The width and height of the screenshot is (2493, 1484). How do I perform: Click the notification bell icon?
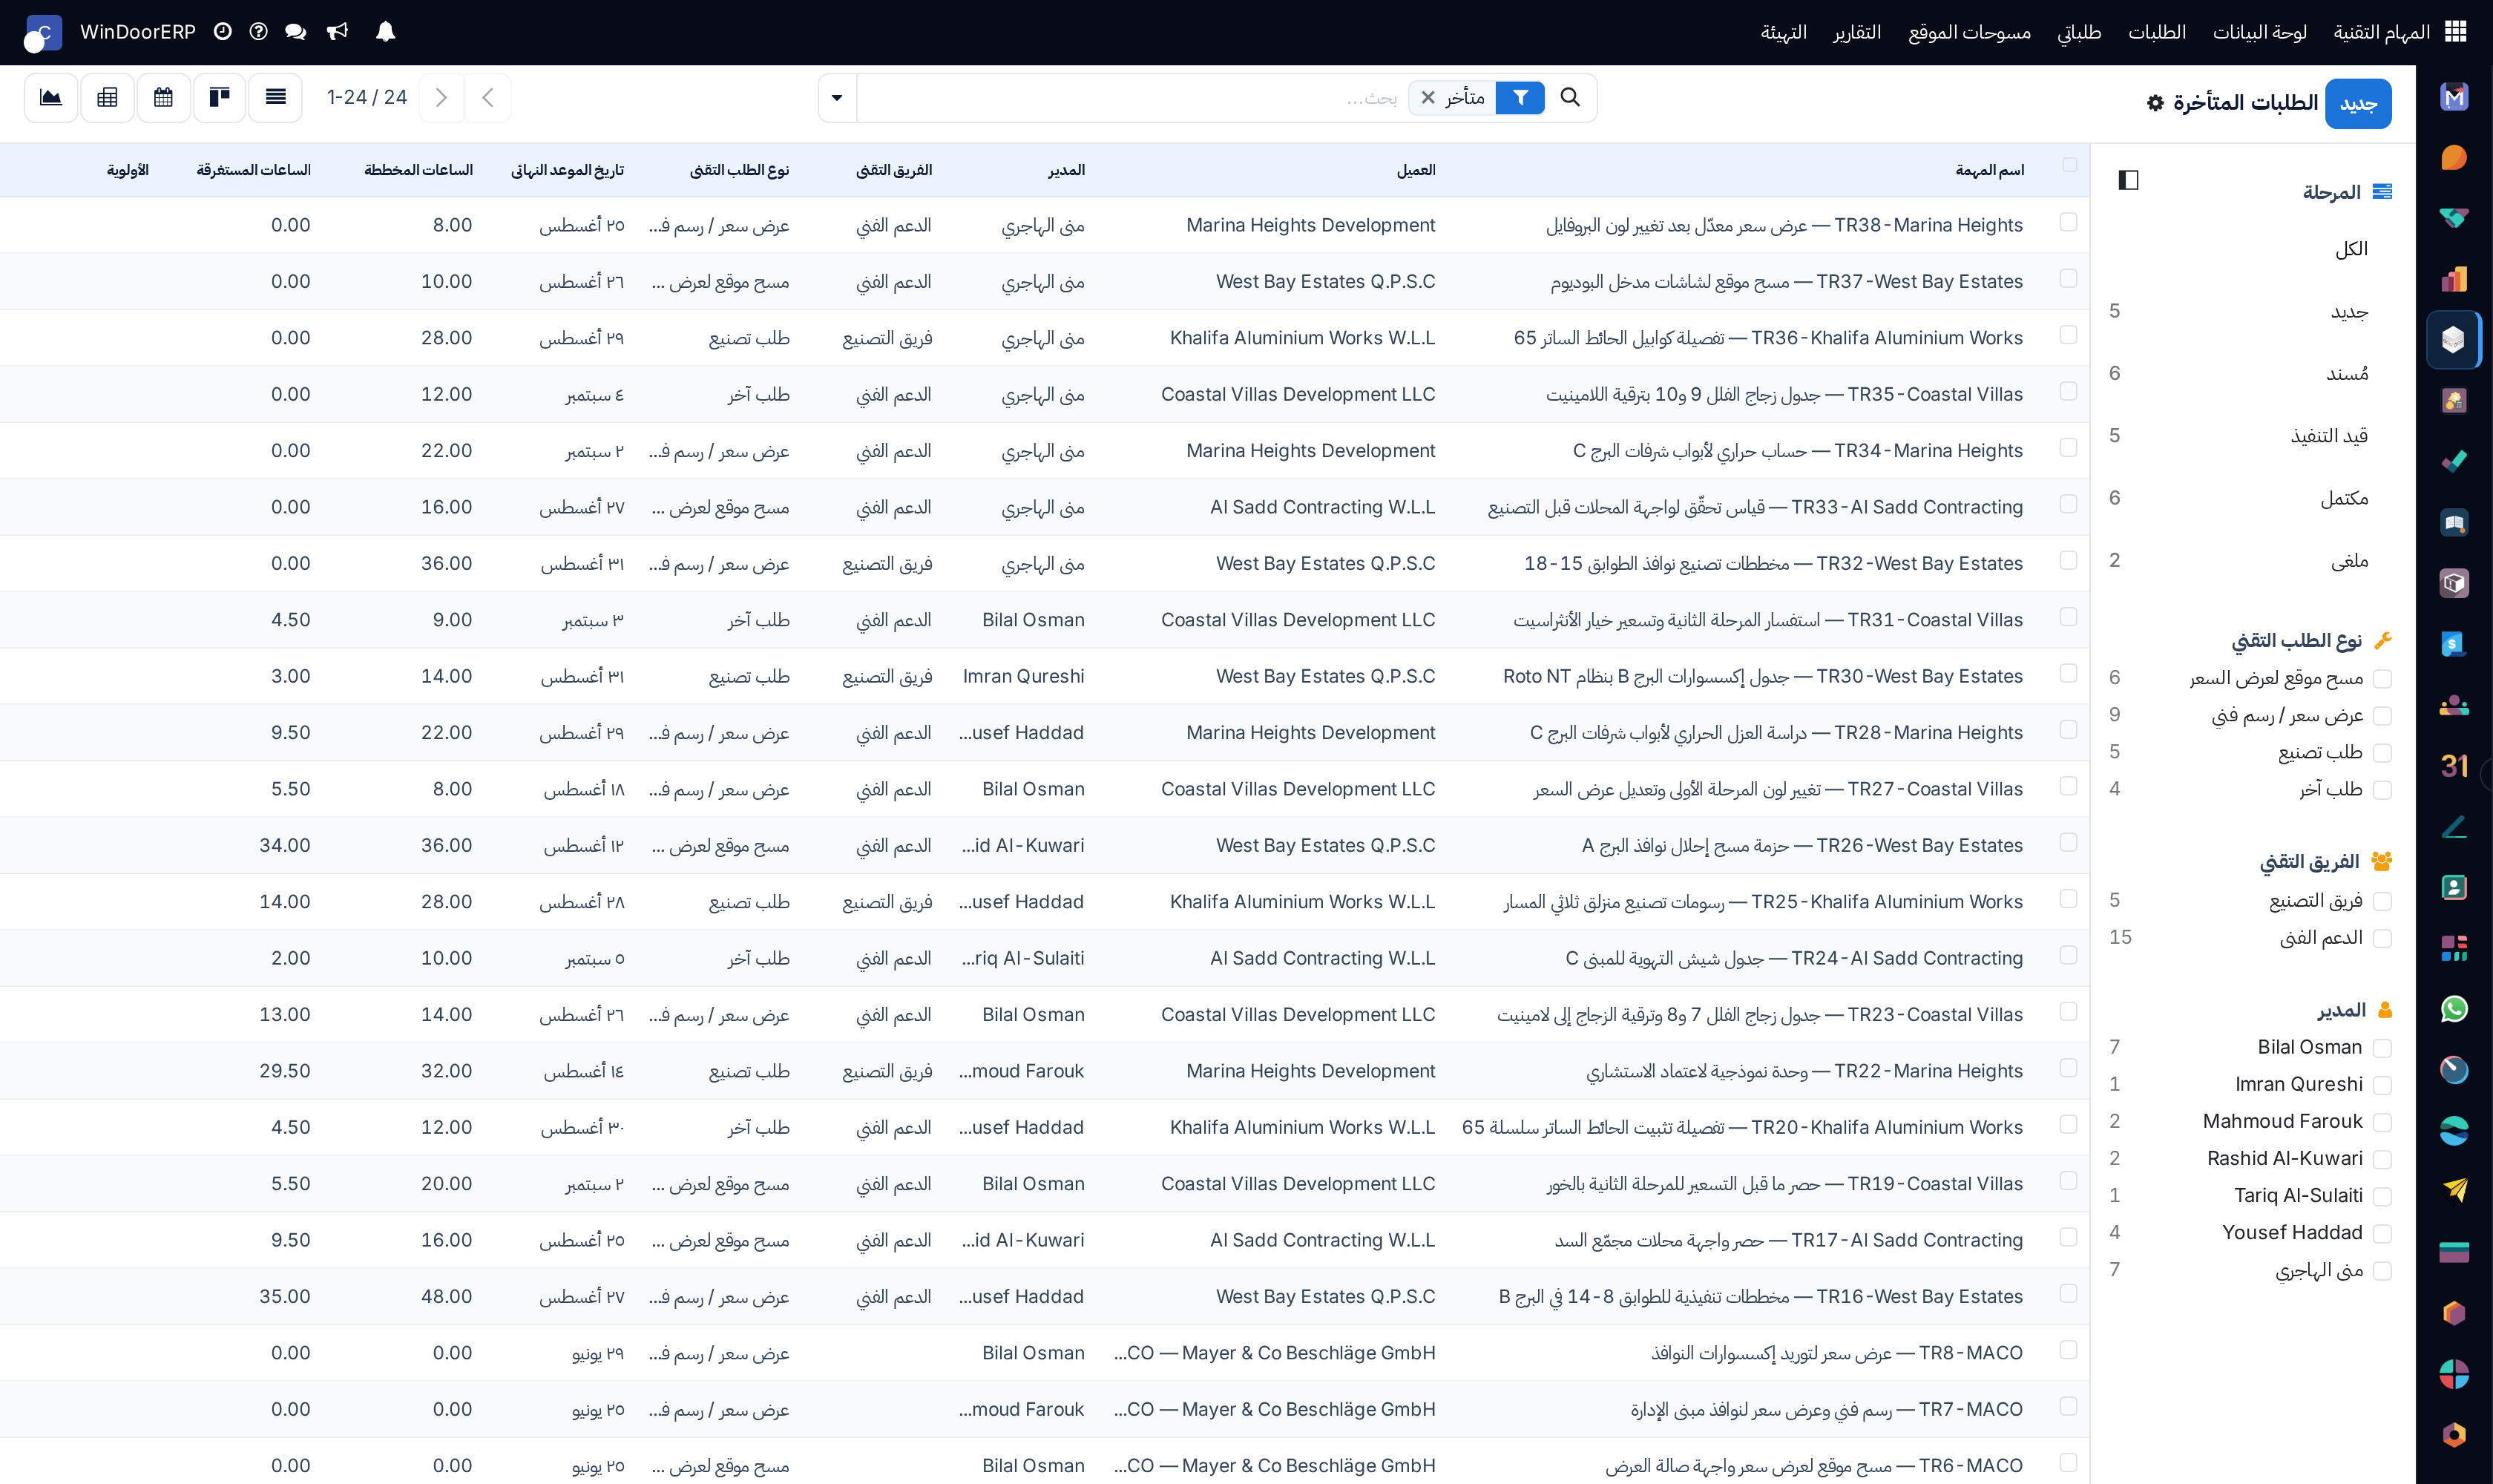pos(385,32)
